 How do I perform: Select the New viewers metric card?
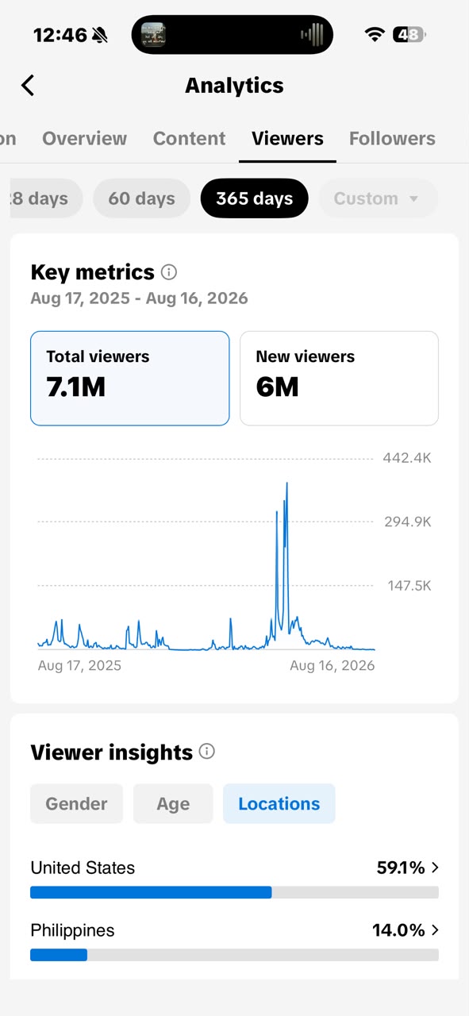tap(339, 378)
